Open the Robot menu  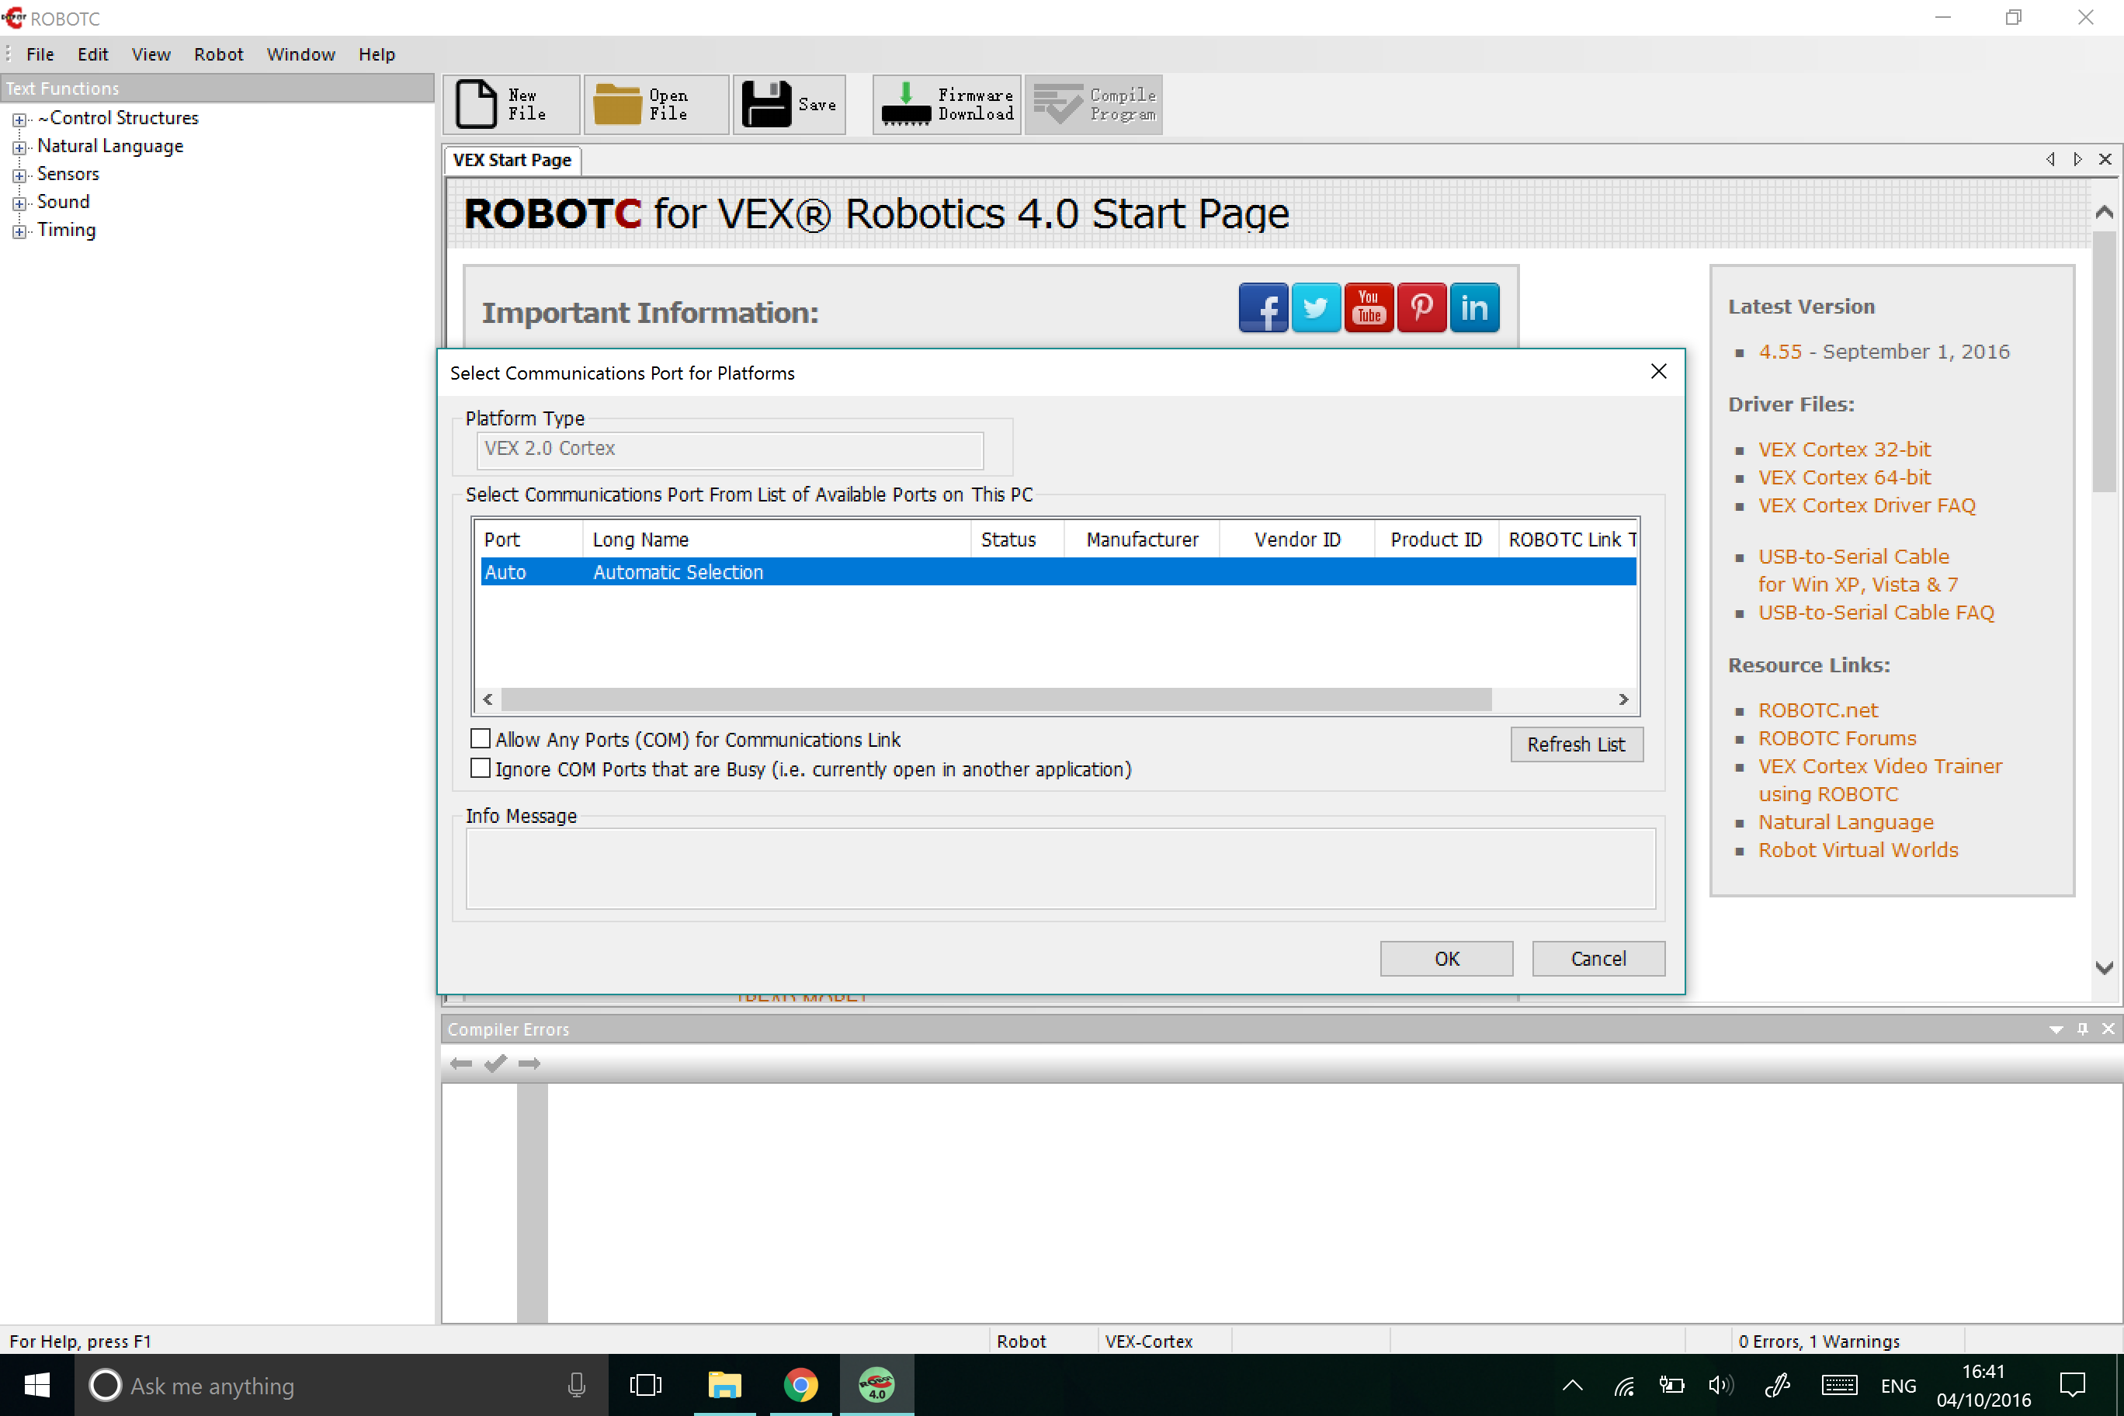coord(219,54)
